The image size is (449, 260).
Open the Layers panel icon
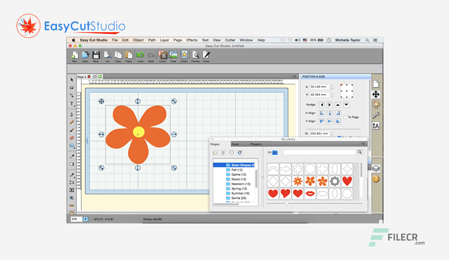pos(376,168)
